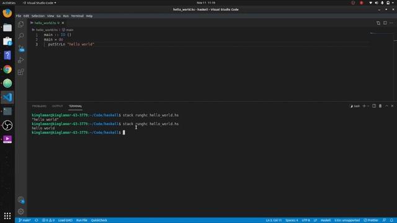397x223 pixels.
Task: Open notifications bell in status bar
Action: 391,221
